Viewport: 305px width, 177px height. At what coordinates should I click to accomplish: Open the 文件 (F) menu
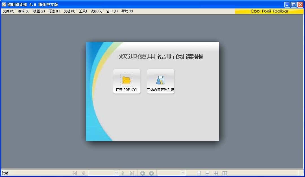(x=8, y=11)
